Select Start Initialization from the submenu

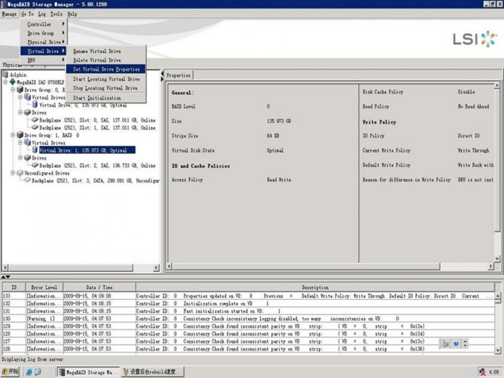(97, 98)
